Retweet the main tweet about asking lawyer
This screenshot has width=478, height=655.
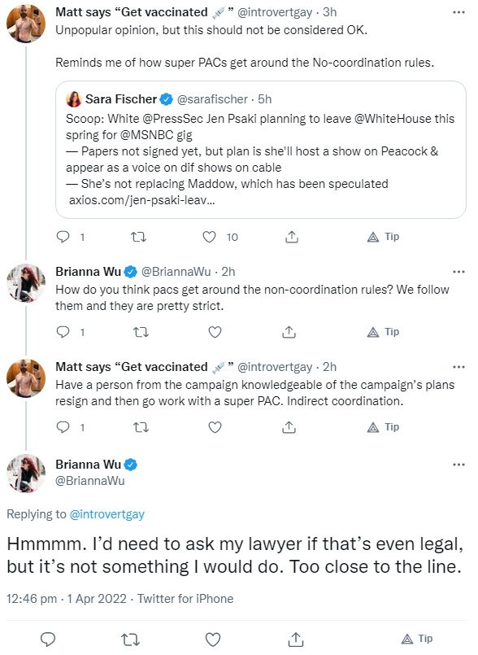130,640
